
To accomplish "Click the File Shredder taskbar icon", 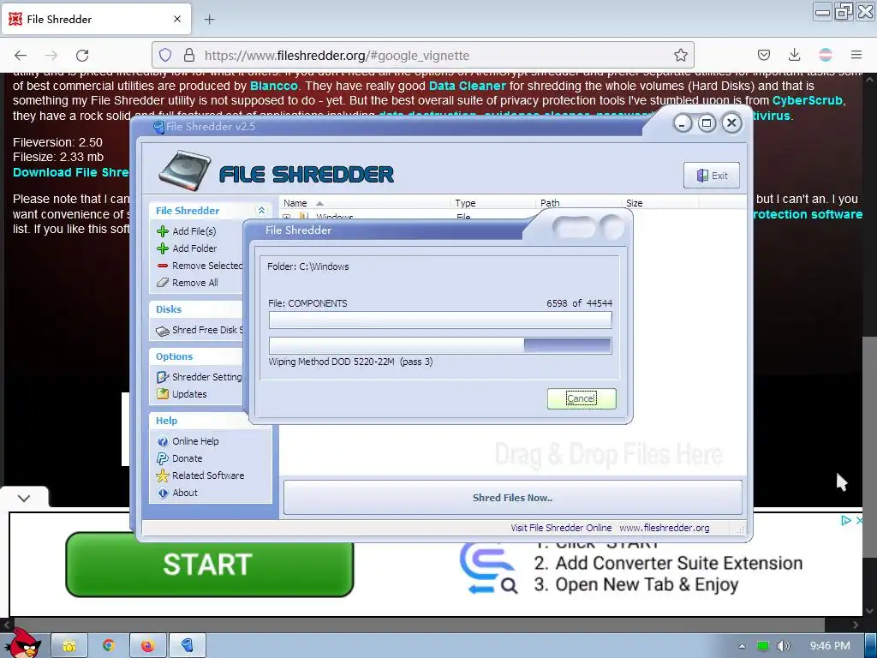I will tap(188, 646).
